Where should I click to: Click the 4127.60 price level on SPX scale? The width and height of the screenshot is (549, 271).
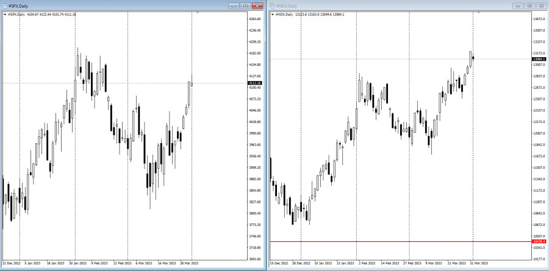254,76
